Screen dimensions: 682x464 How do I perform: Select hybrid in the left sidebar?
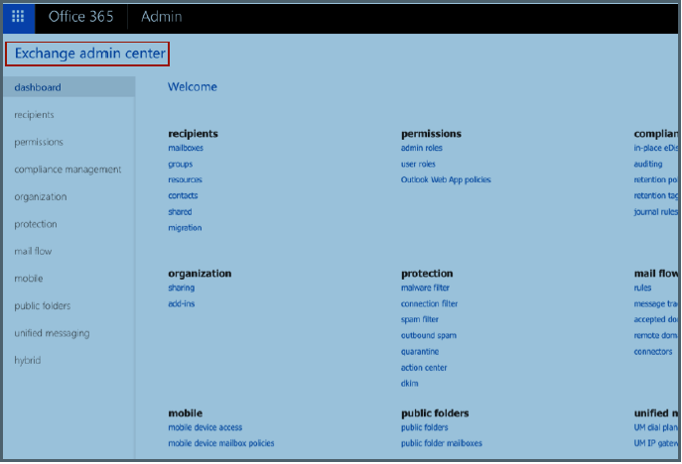coord(28,361)
